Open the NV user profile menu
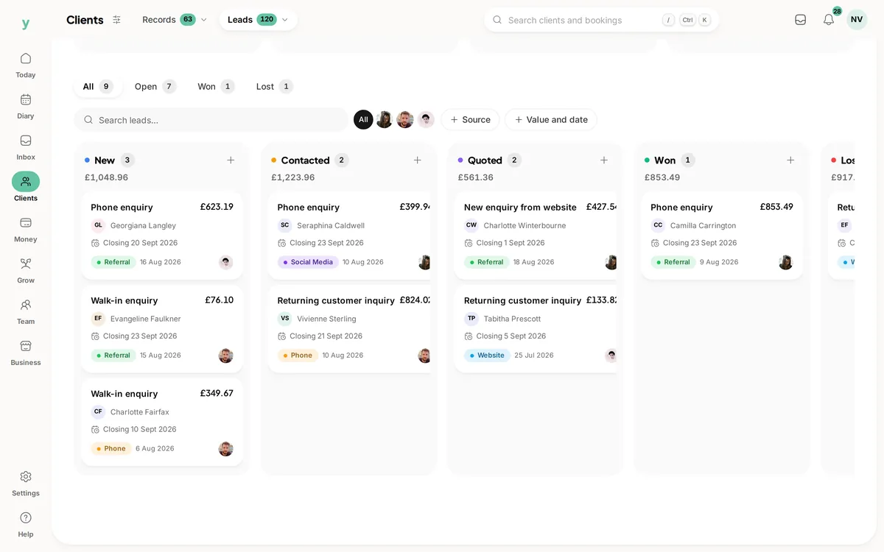Viewport: 884px width, 552px height. coord(857,20)
